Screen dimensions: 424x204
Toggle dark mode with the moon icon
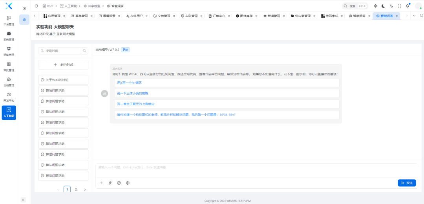tap(383, 6)
